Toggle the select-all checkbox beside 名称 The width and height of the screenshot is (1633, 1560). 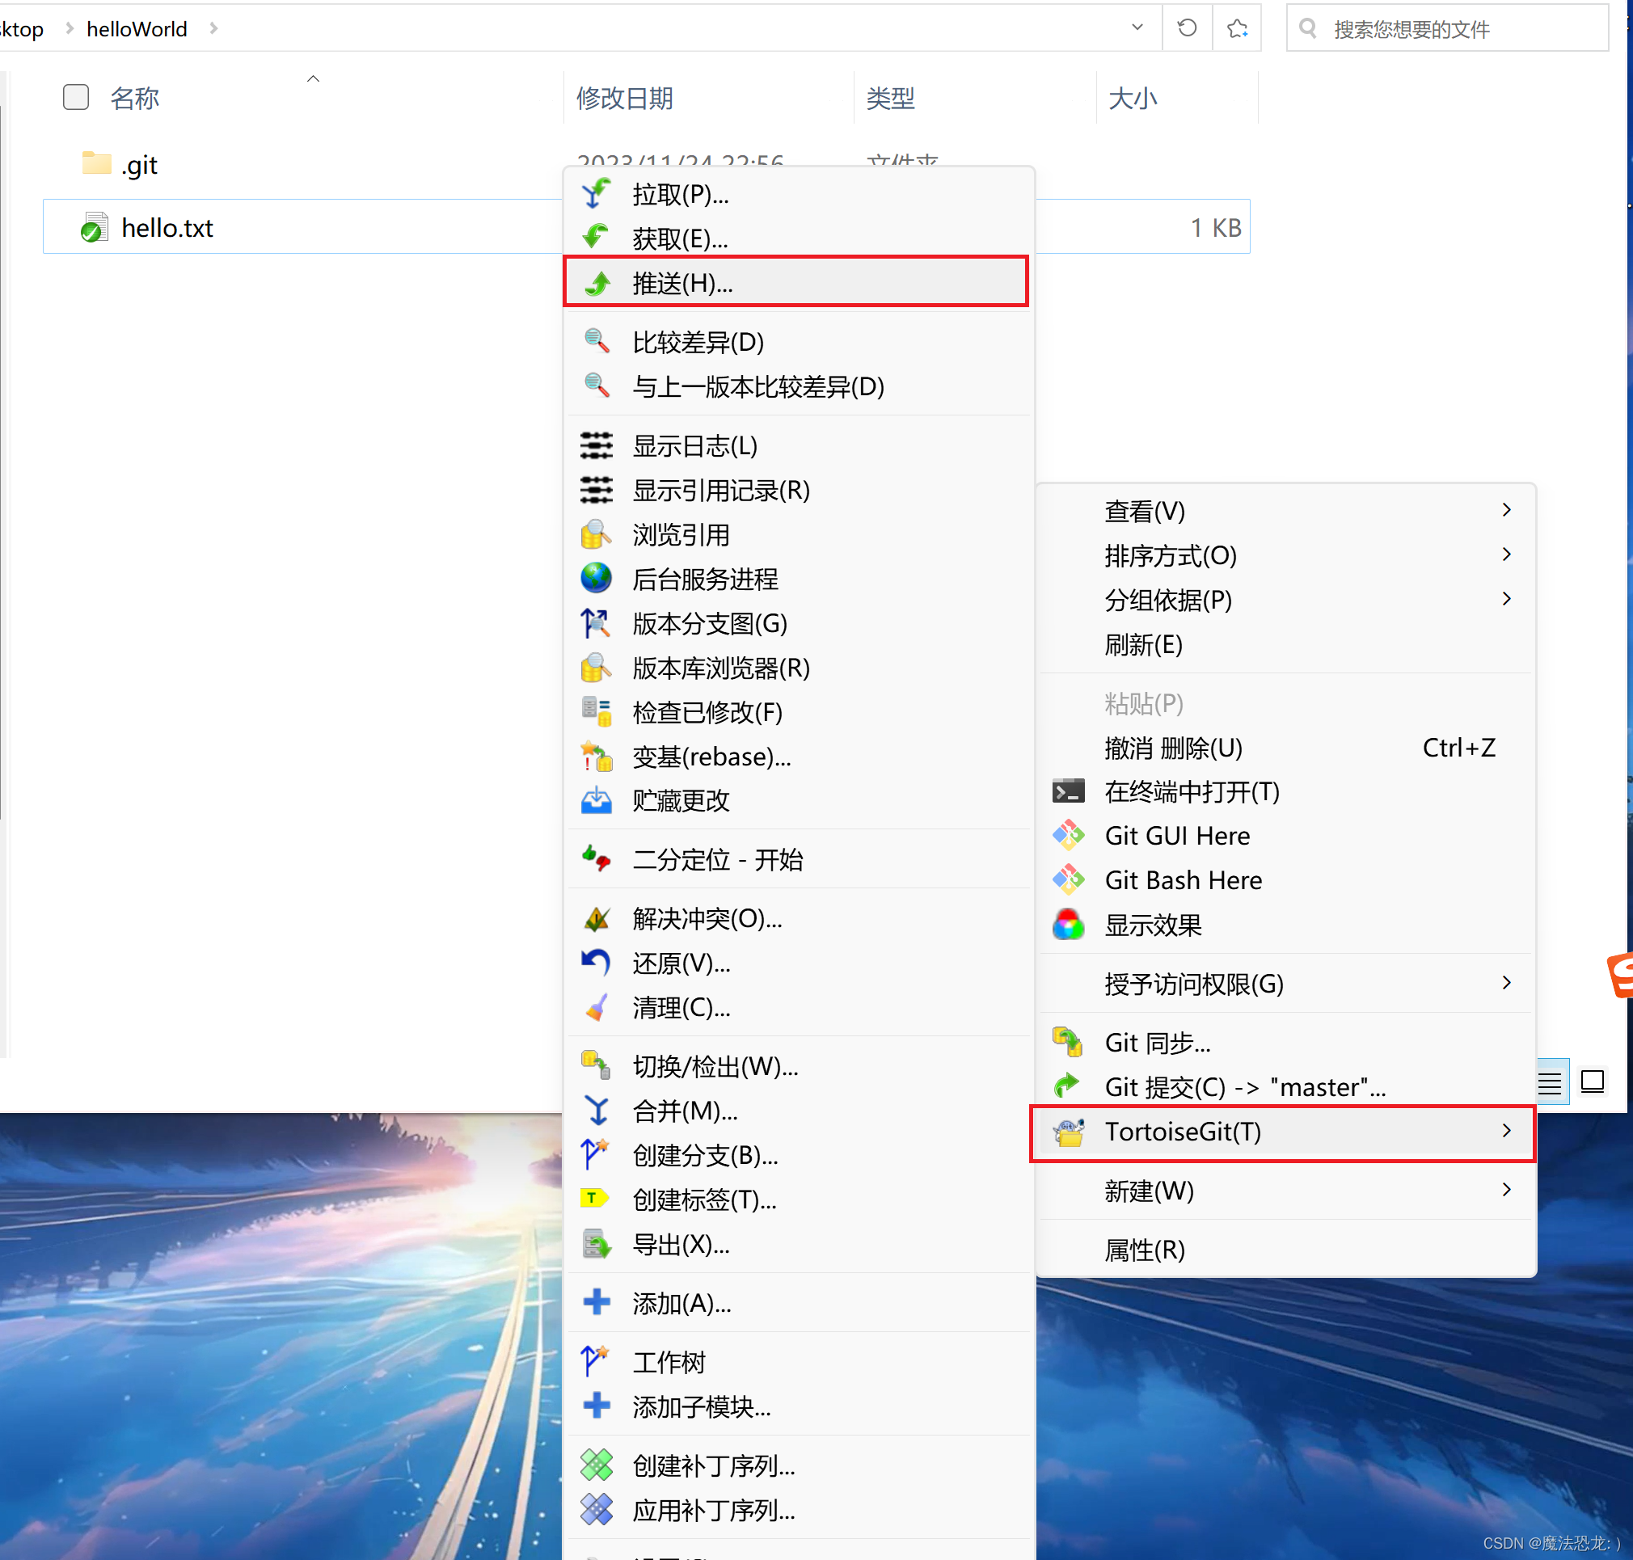pyautogui.click(x=76, y=97)
